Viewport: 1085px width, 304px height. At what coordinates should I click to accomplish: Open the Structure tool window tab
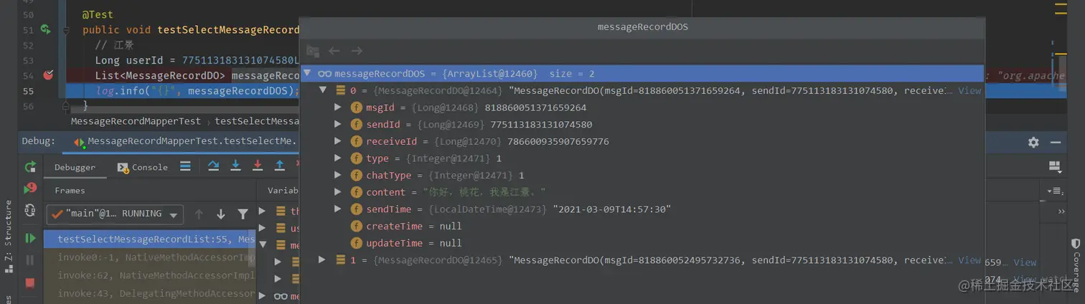click(8, 237)
